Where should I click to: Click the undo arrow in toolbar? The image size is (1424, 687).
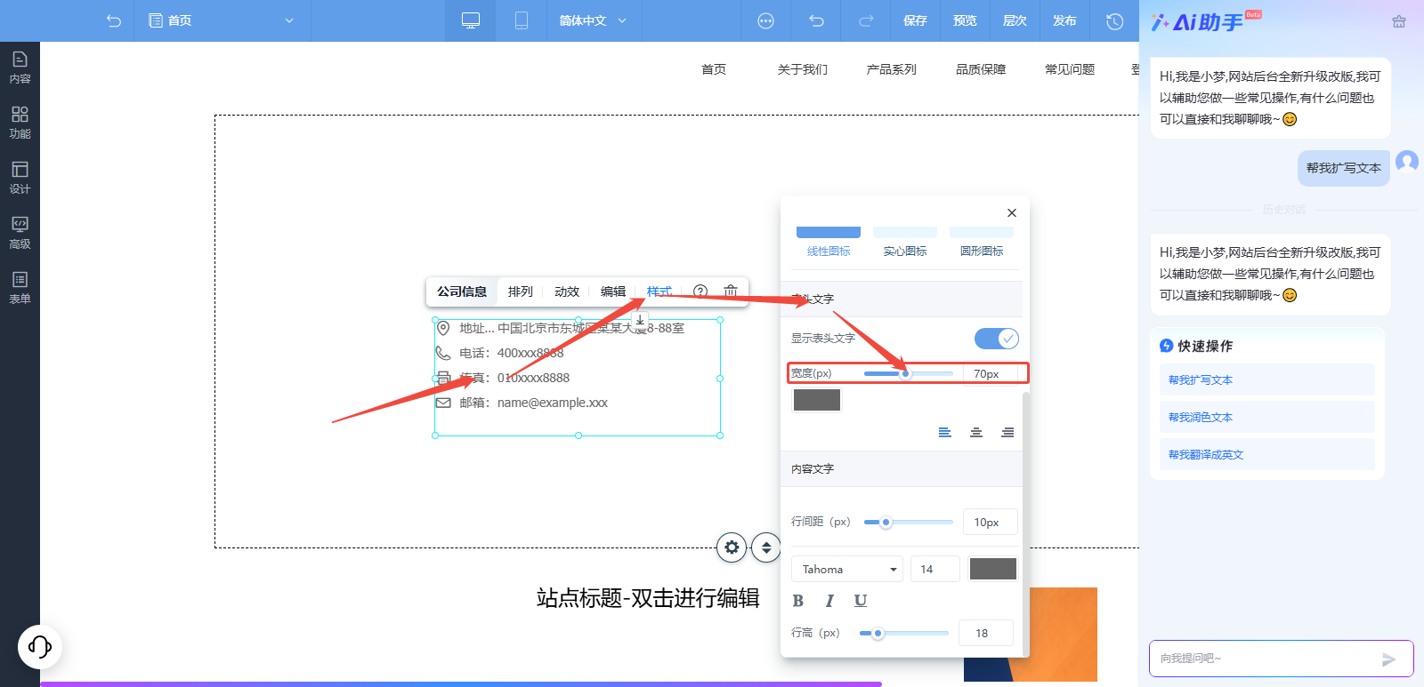coord(816,20)
